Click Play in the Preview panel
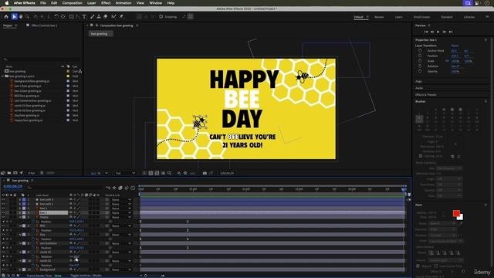This screenshot has width=494, height=278. (x=438, y=32)
